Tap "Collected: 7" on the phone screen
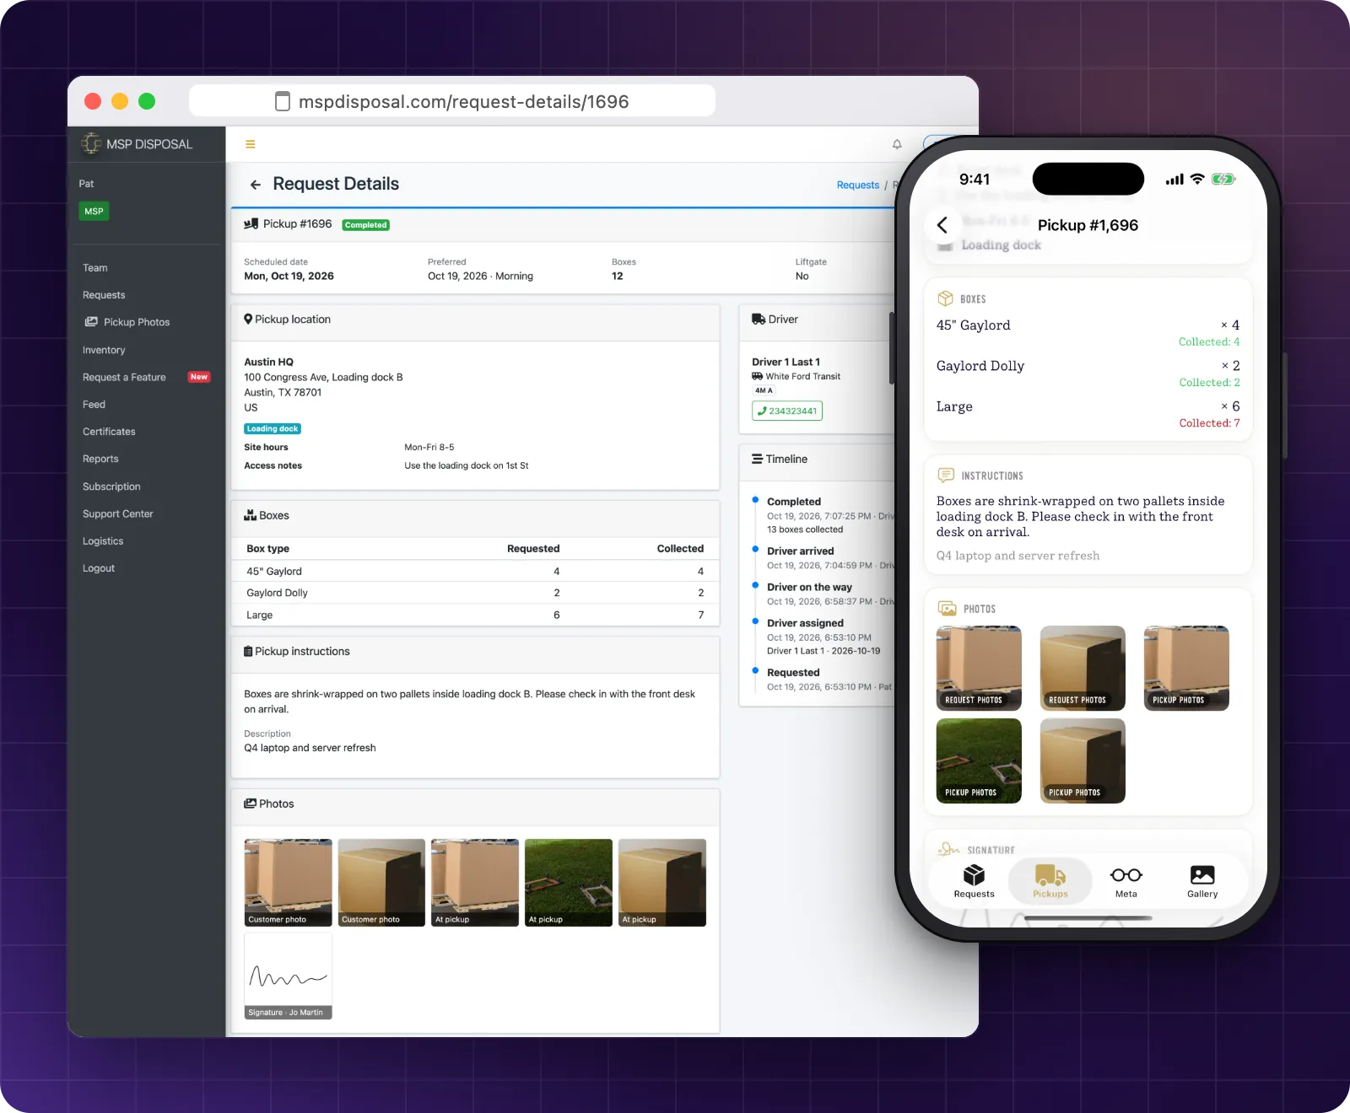Viewport: 1350px width, 1113px height. (x=1209, y=423)
